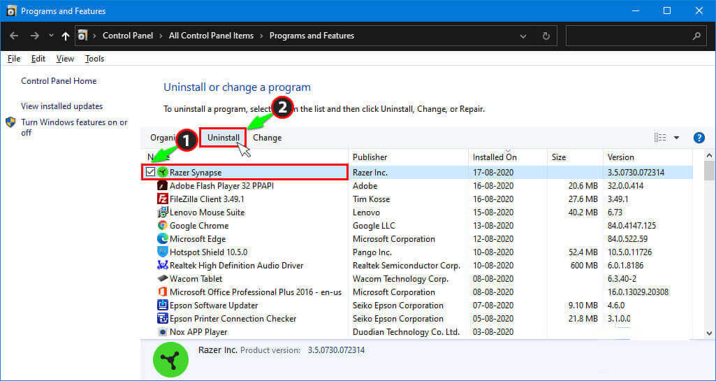
Task: Click the large Razer details pane icon
Action: (x=170, y=361)
